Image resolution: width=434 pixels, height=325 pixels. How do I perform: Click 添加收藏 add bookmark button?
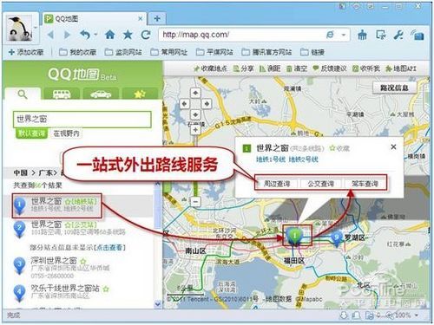pos(26,52)
